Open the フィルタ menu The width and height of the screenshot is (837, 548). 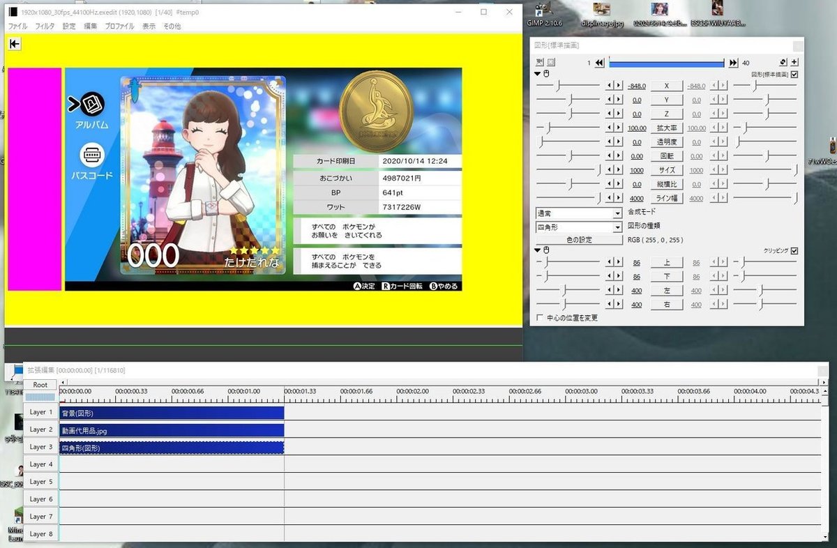pyautogui.click(x=45, y=26)
